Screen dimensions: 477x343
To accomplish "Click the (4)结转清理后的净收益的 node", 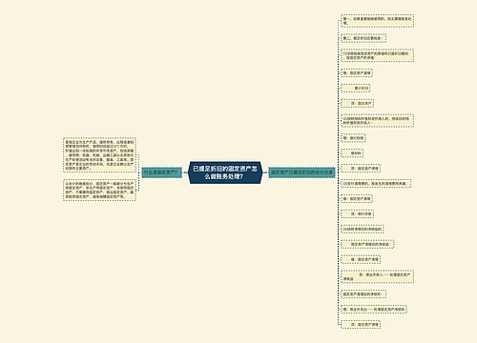I will (x=363, y=229).
